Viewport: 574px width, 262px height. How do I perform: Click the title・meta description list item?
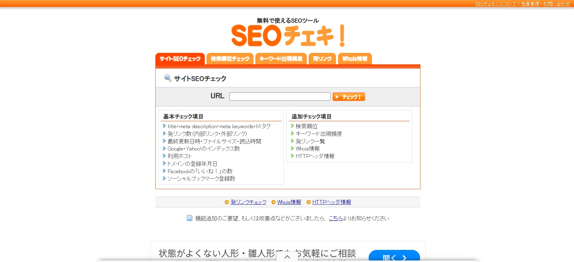[x=219, y=126]
